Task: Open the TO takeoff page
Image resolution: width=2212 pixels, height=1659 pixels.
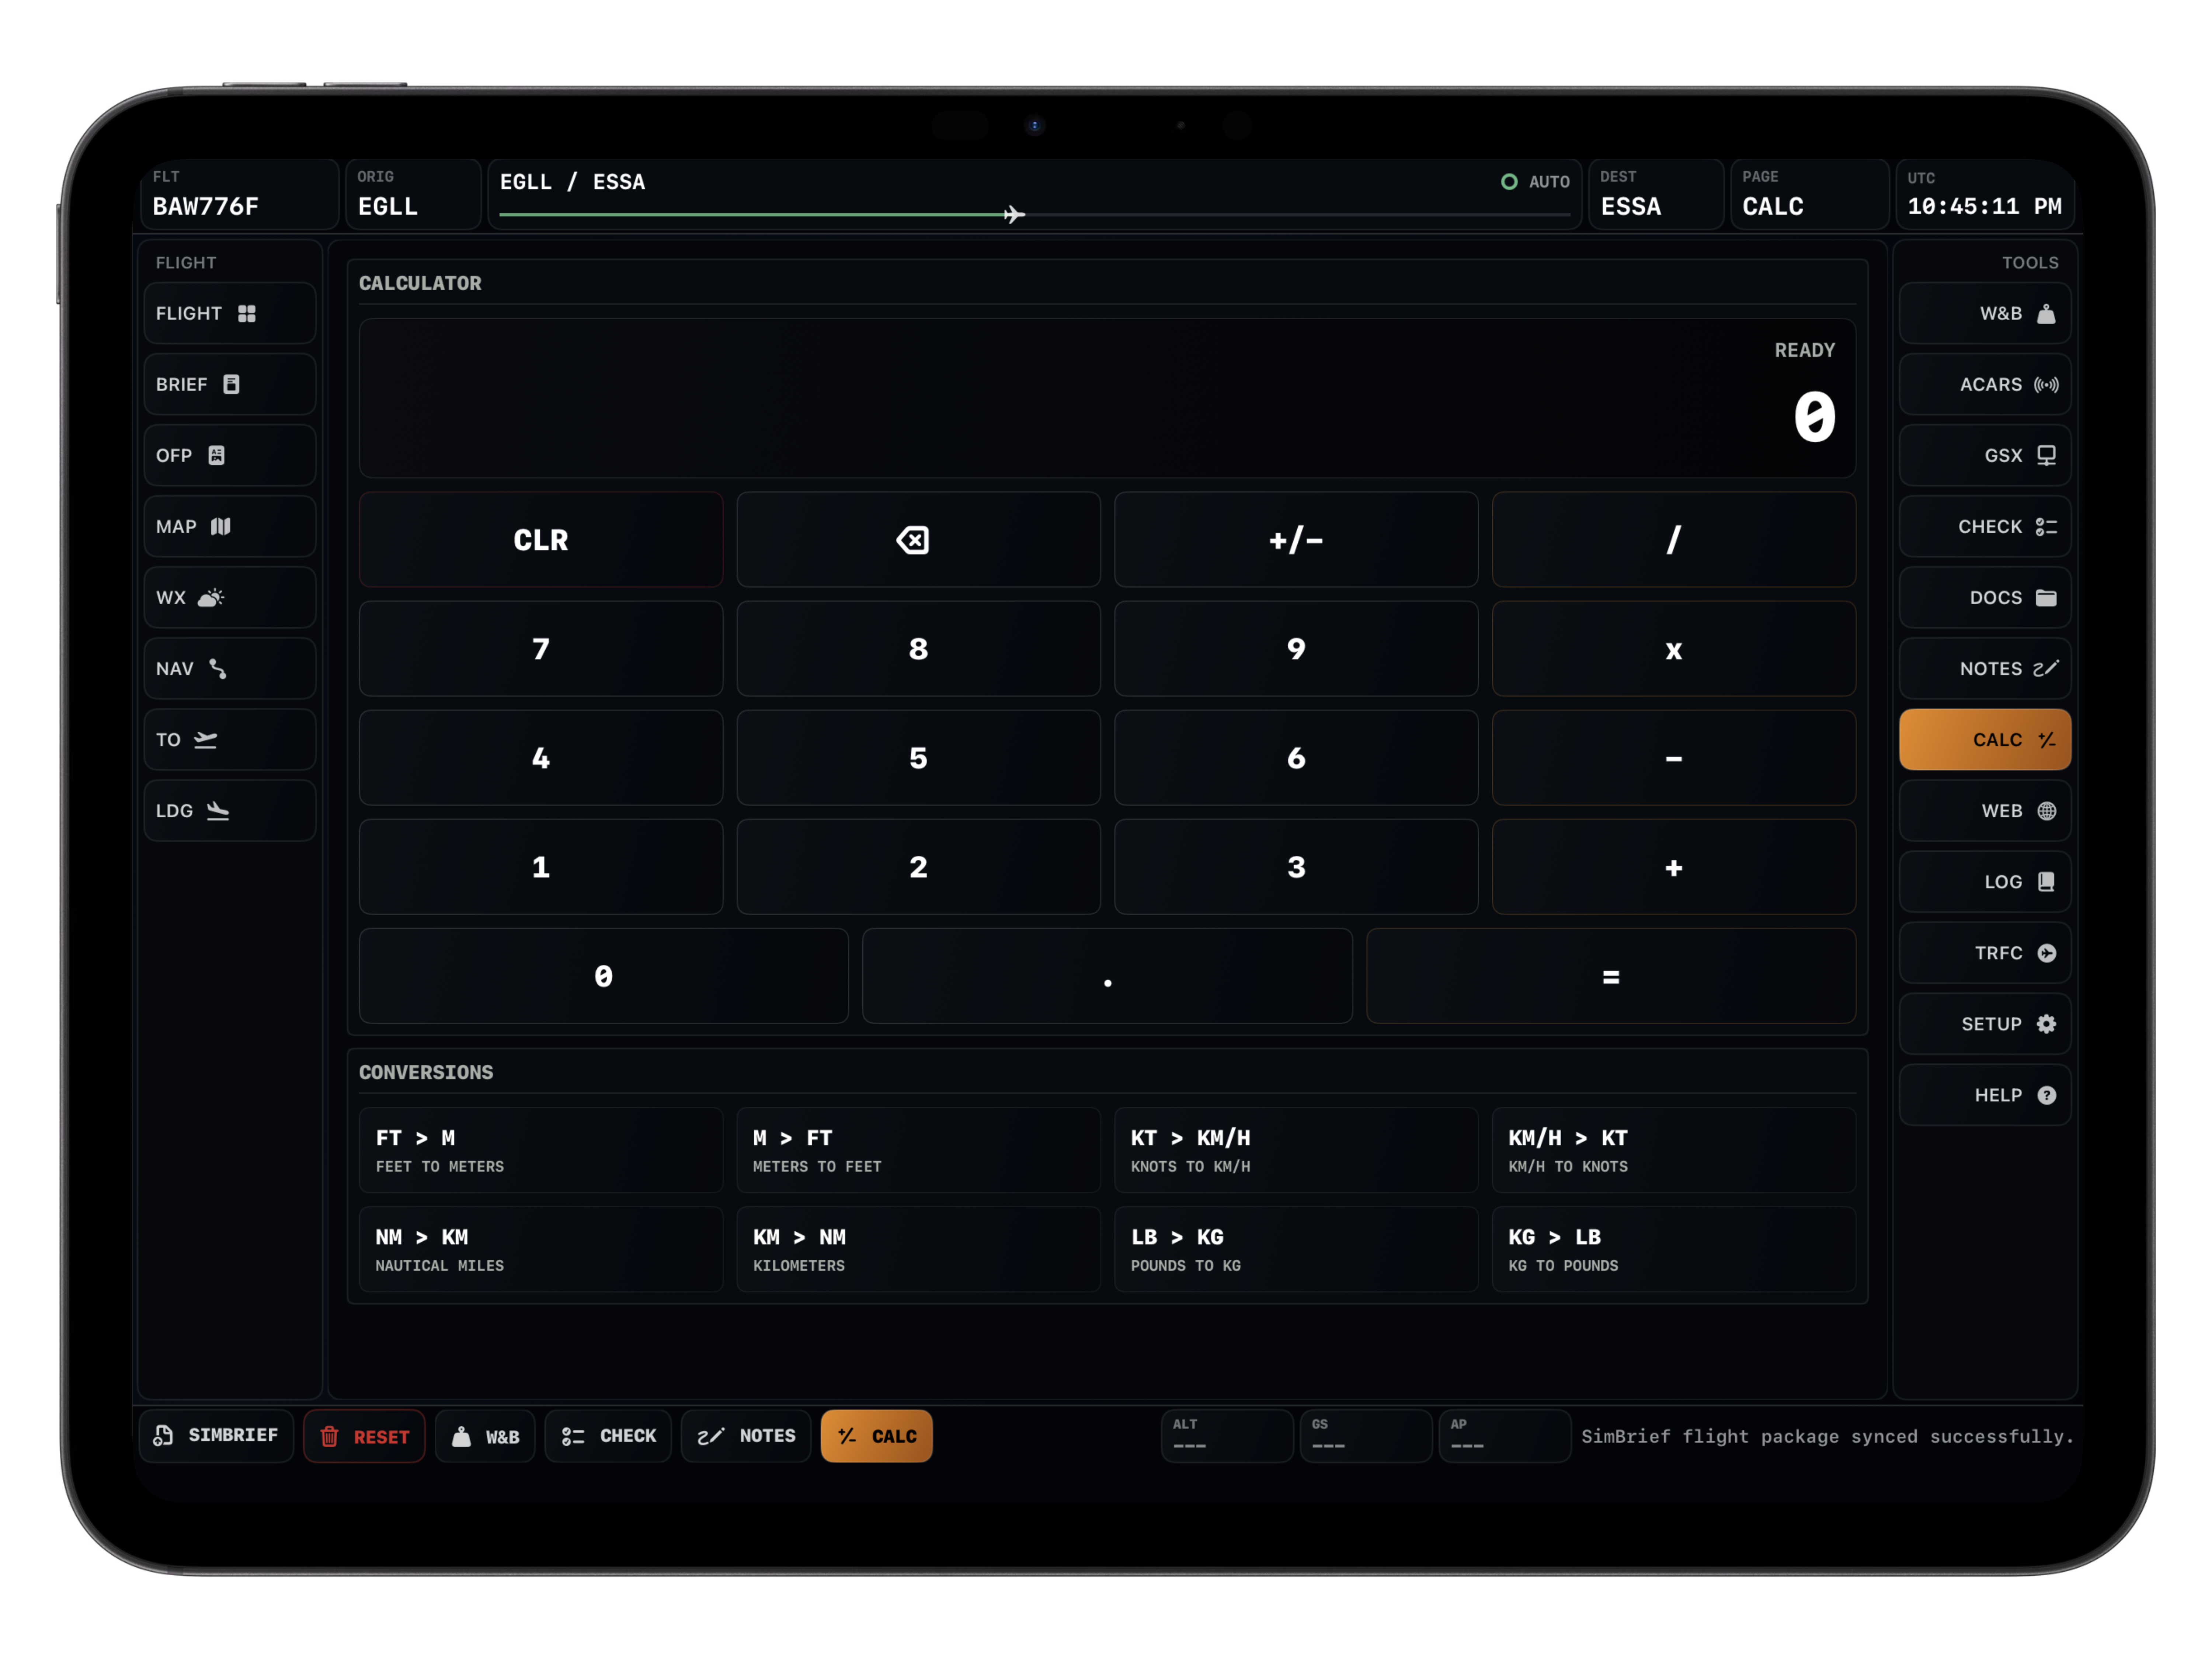Action: tap(230, 739)
